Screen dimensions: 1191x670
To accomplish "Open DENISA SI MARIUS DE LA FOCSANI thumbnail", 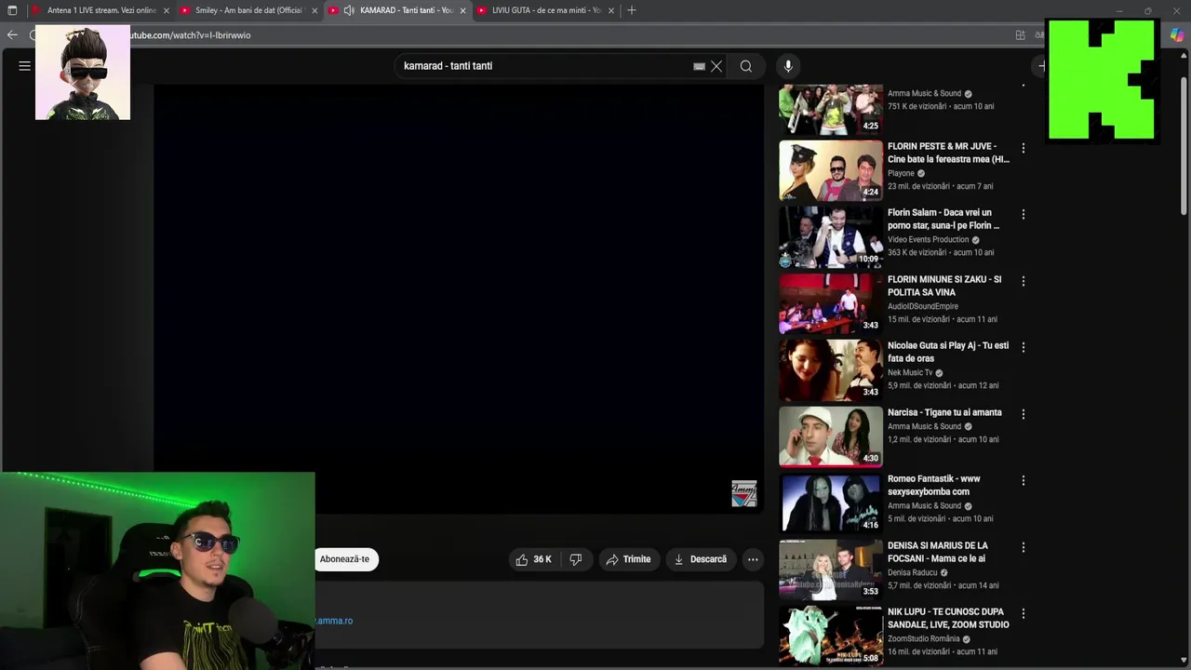I will coord(831,569).
